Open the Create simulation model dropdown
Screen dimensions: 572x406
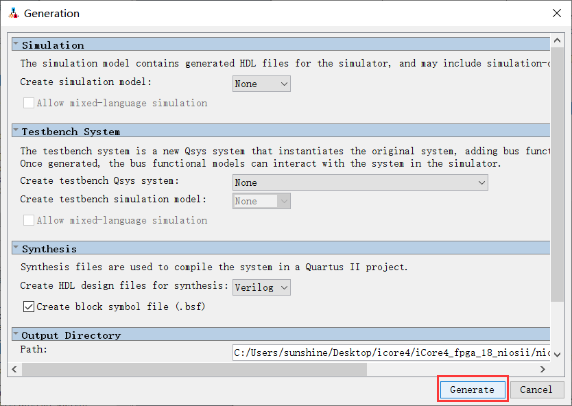(x=261, y=84)
